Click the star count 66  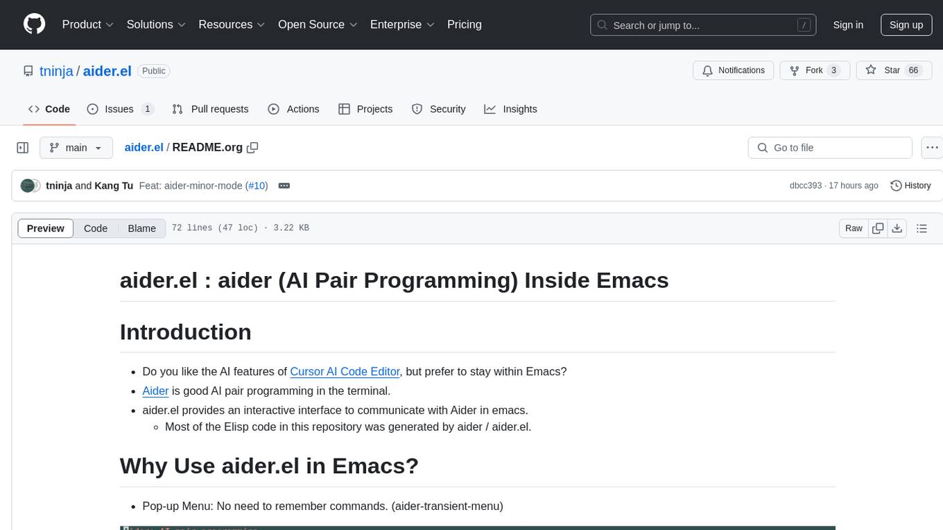[x=913, y=70]
